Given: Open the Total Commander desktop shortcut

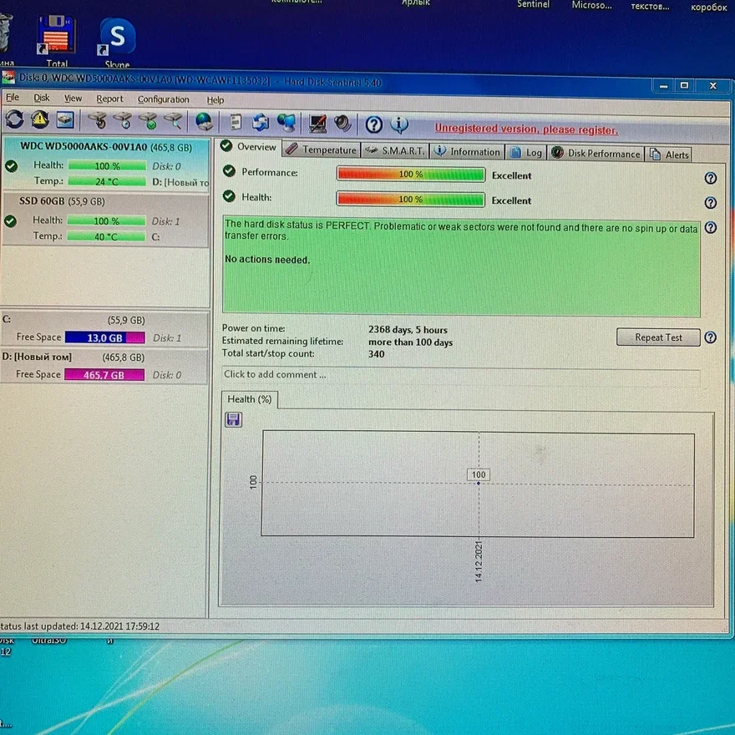Looking at the screenshot, I should 57,40.
